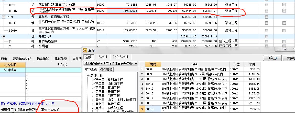The width and height of the screenshot is (295, 113).
Task: Switch to the 定额 tab
Action: [88, 57]
